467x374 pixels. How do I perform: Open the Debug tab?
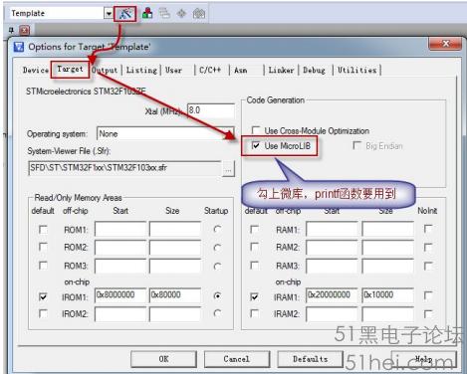tap(314, 70)
